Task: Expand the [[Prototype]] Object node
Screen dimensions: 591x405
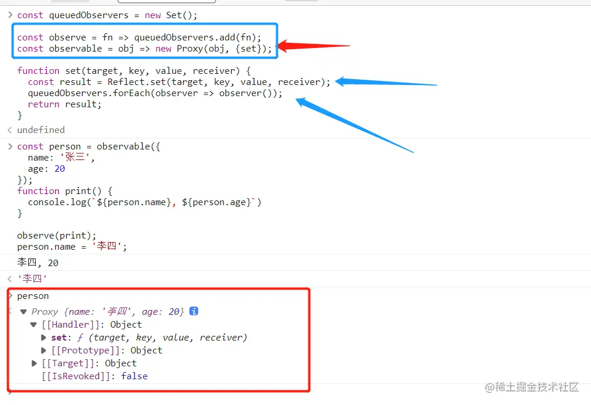Action: pyautogui.click(x=43, y=350)
